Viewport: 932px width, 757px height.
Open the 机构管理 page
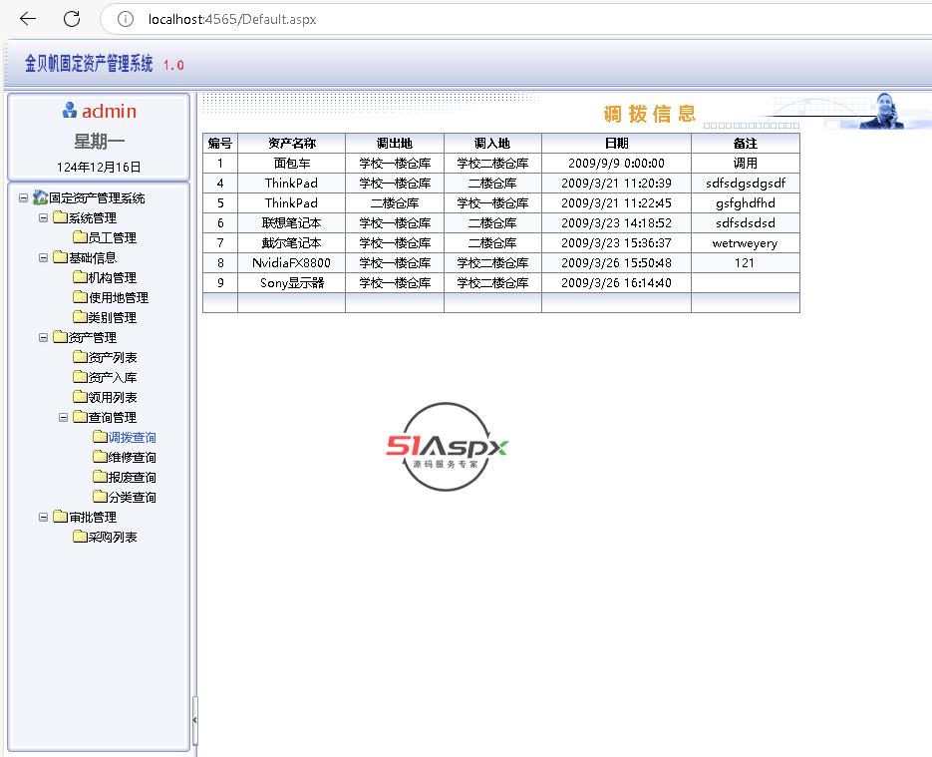click(x=112, y=277)
